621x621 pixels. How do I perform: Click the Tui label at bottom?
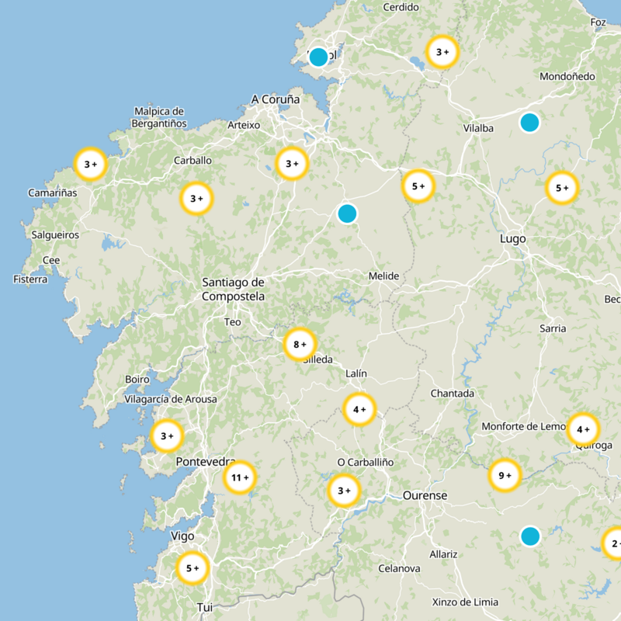(205, 607)
